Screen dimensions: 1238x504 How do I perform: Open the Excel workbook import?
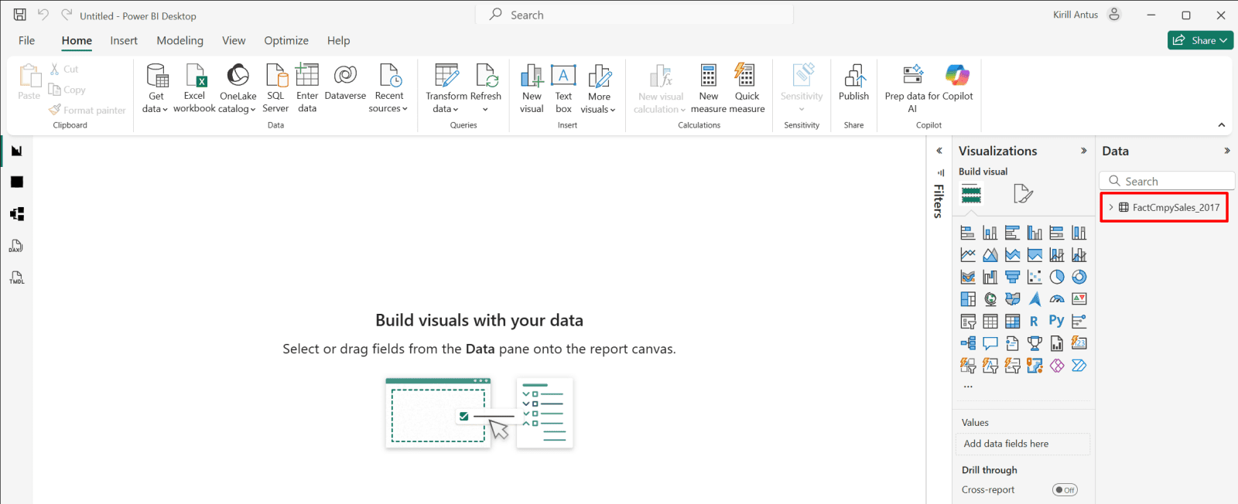(195, 77)
